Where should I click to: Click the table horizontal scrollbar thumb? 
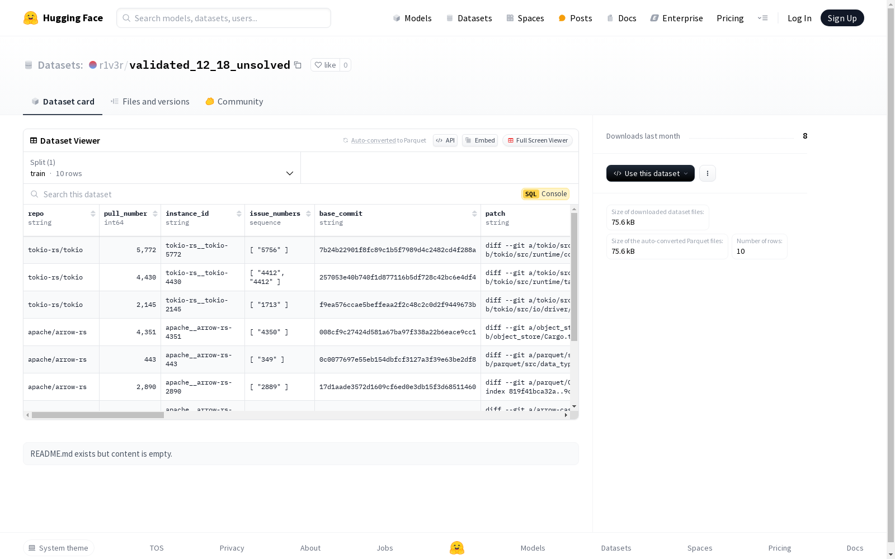98,415
